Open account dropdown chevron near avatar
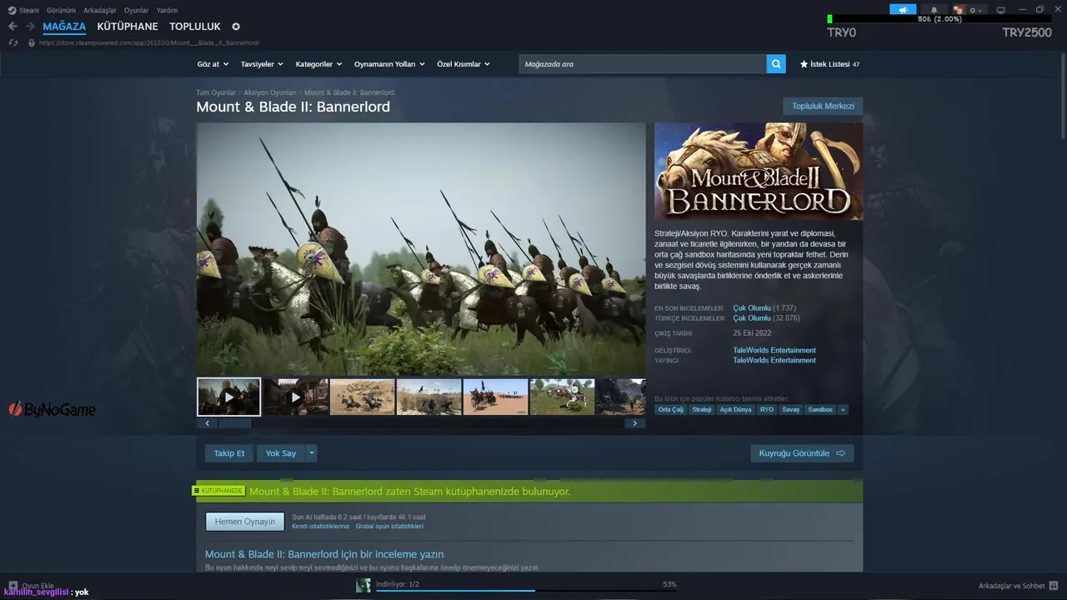 click(x=980, y=10)
